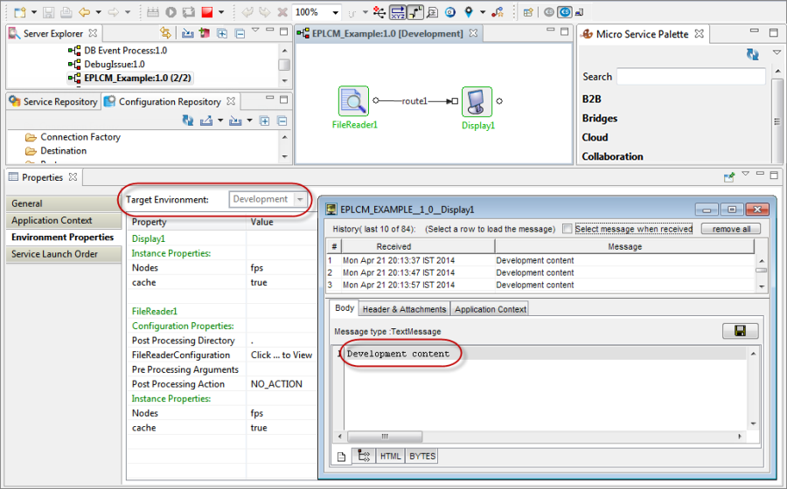Enable Select message when received checkbox

click(568, 229)
